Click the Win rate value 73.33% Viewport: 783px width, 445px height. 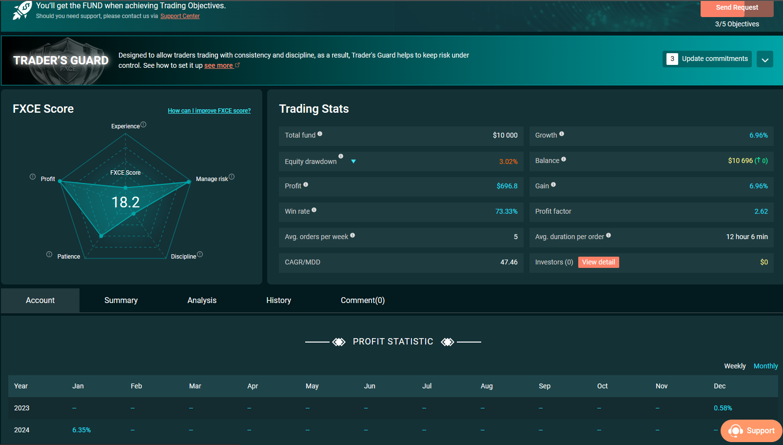pos(507,211)
